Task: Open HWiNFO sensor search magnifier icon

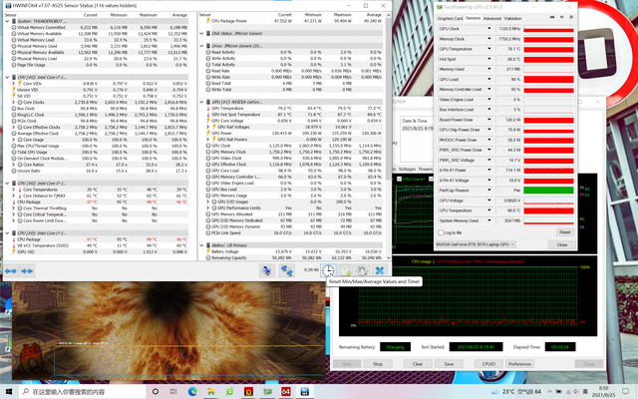Action: (267, 270)
